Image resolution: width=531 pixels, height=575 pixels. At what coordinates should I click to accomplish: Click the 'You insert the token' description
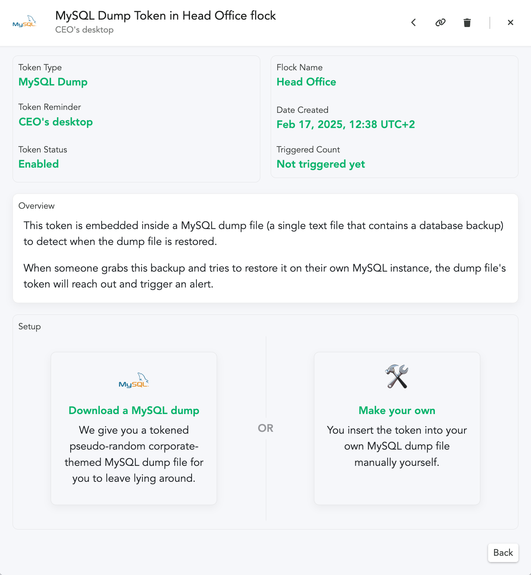397,446
